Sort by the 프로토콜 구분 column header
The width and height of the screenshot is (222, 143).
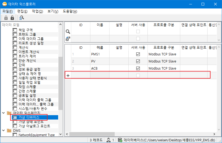164,47
